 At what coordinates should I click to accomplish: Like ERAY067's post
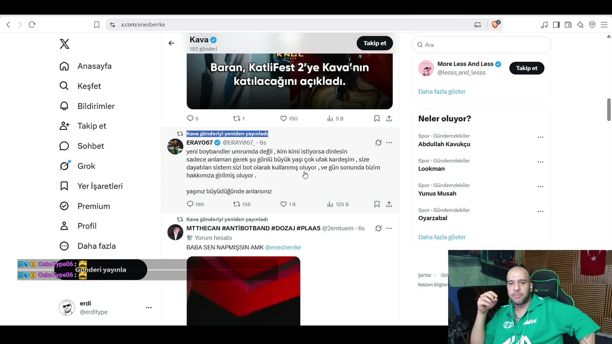(288, 204)
